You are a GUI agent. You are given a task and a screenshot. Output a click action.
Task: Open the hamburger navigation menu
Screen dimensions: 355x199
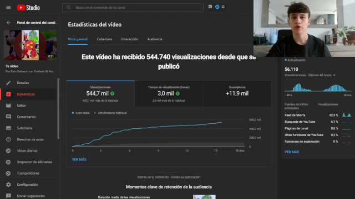click(8, 8)
